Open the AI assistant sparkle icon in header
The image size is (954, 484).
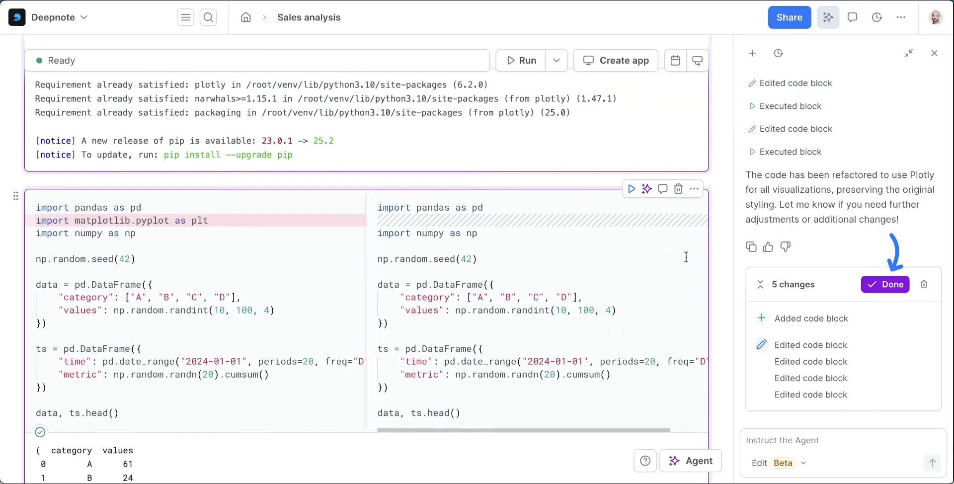pos(828,17)
